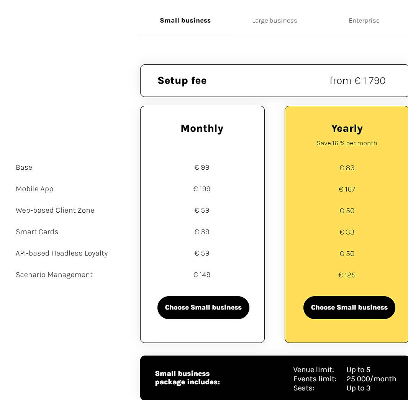The height and width of the screenshot is (400, 408).
Task: Click API-based Headless Loyalty label
Action: [x=62, y=253]
